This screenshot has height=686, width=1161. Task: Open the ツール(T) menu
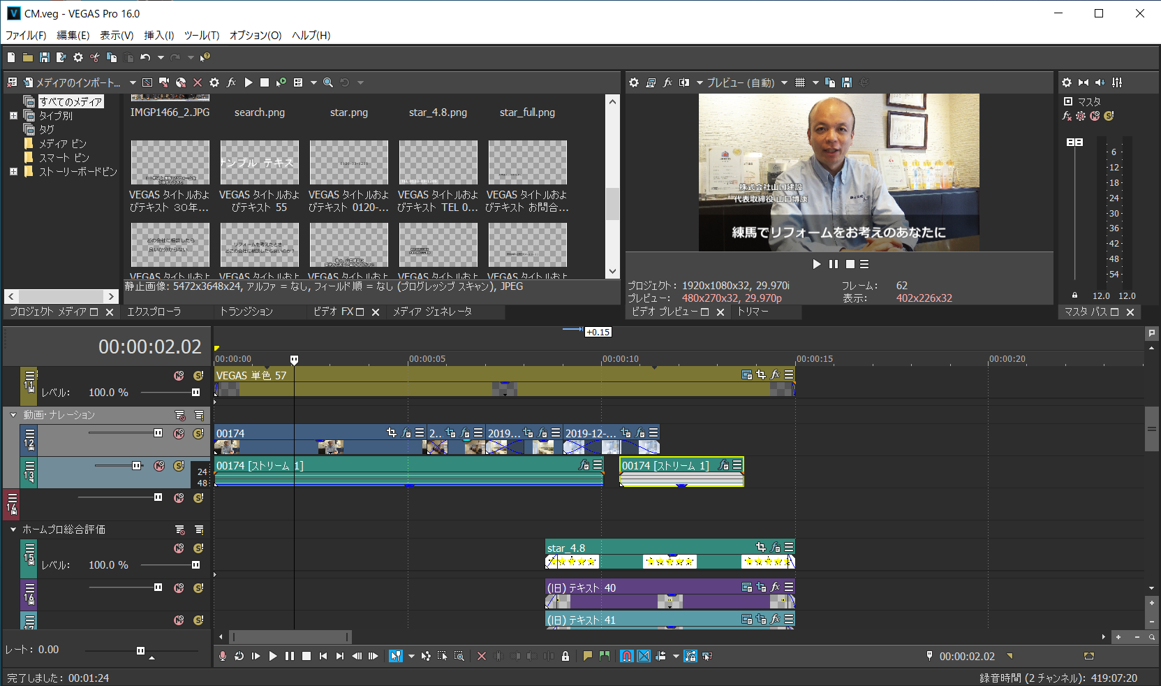pos(202,35)
